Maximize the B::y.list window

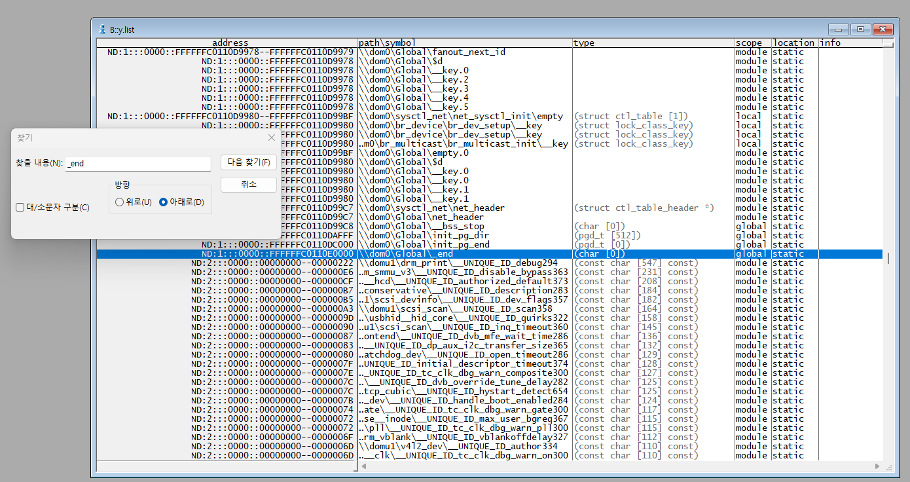[860, 29]
